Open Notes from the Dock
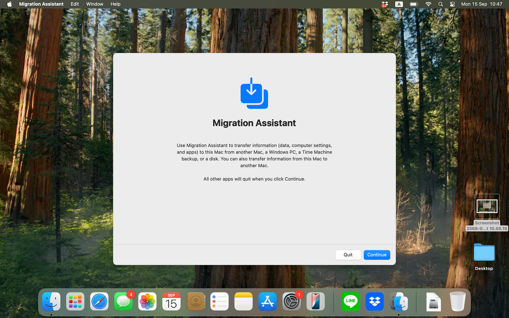 pyautogui.click(x=244, y=301)
